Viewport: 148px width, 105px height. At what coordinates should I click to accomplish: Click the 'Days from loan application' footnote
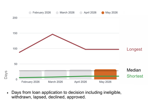66,95
